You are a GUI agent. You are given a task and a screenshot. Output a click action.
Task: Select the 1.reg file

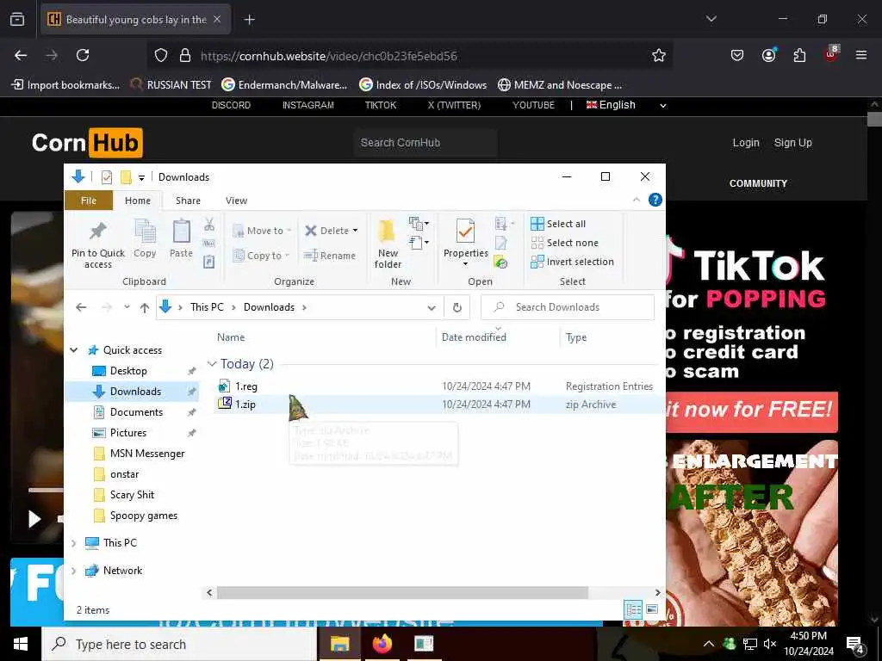point(245,386)
